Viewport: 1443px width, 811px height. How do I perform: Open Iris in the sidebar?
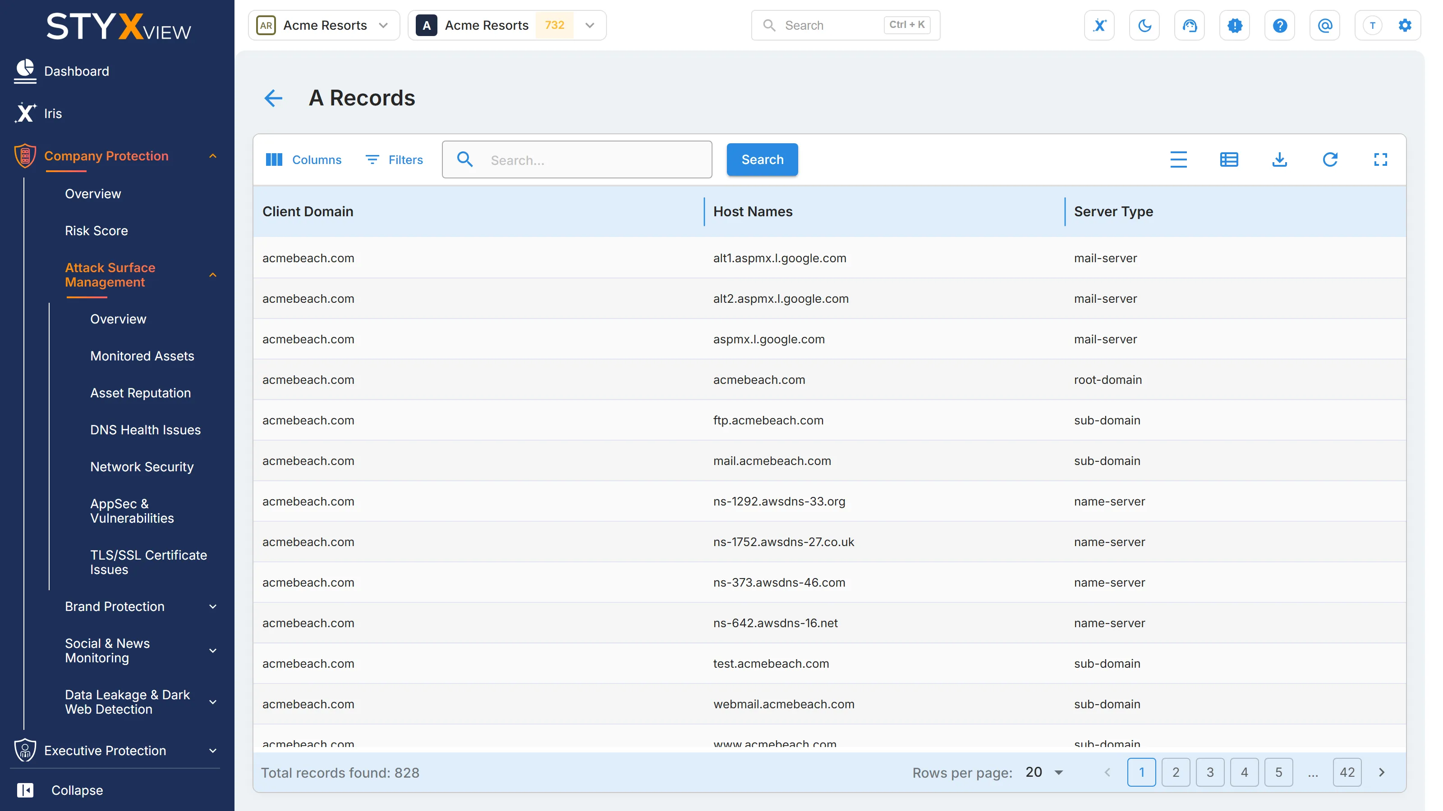click(38, 113)
